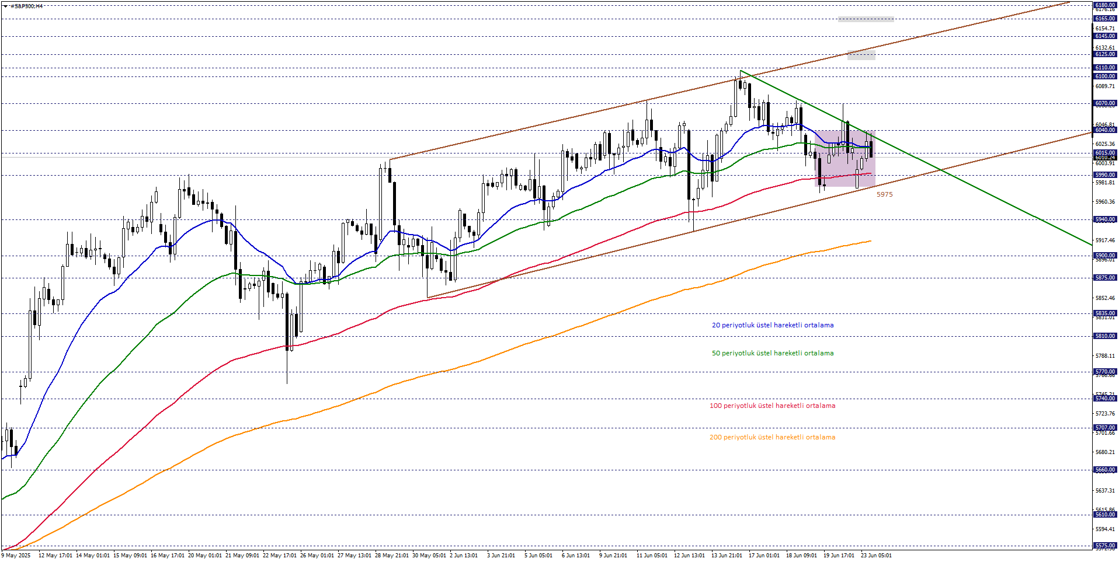Click the '12 May 17:01' time axis label
This screenshot has height=562, width=1119.
coord(55,556)
